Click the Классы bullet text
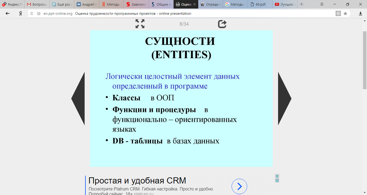 126,98
